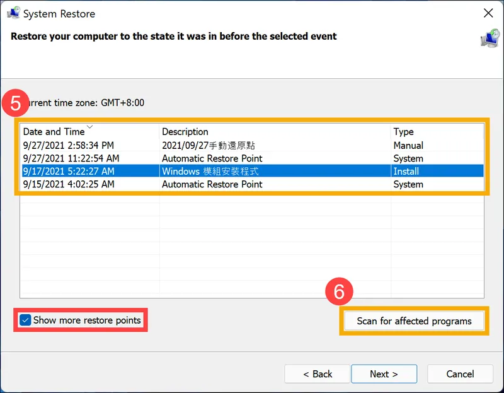Viewport: 504px width, 393px height.
Task: Sort list by Description column header
Action: click(x=185, y=132)
